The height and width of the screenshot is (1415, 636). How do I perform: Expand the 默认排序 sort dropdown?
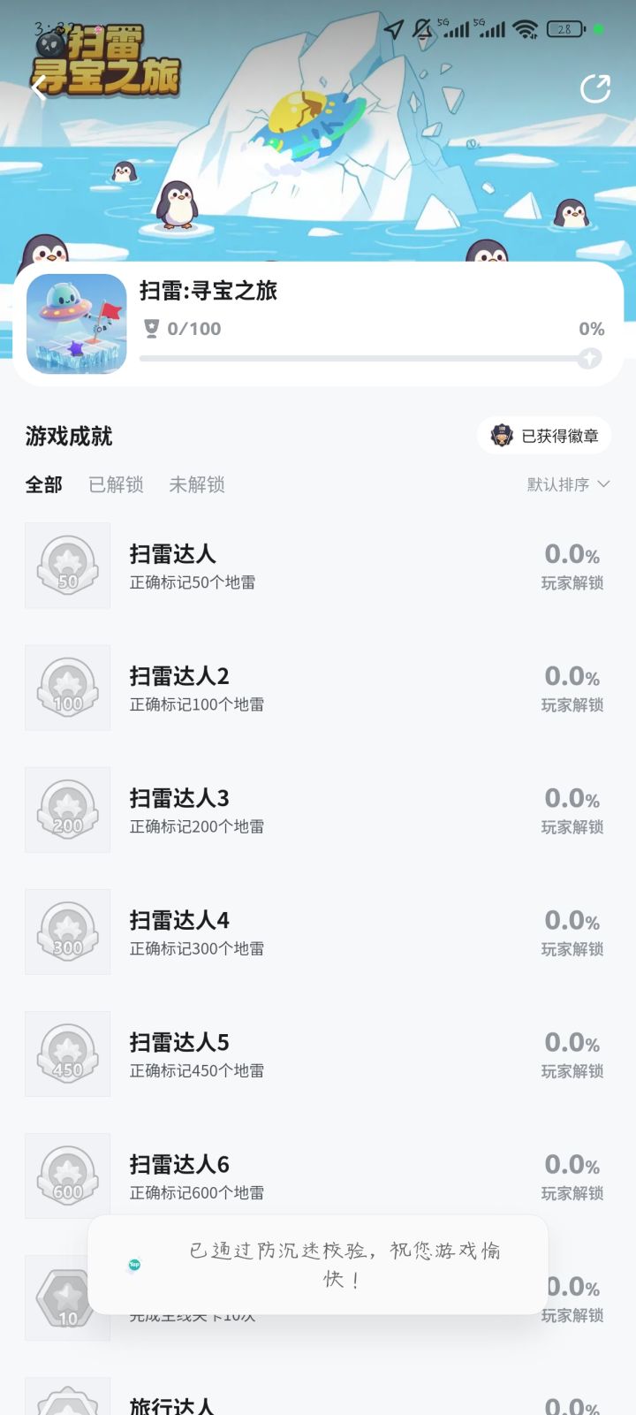tap(568, 484)
